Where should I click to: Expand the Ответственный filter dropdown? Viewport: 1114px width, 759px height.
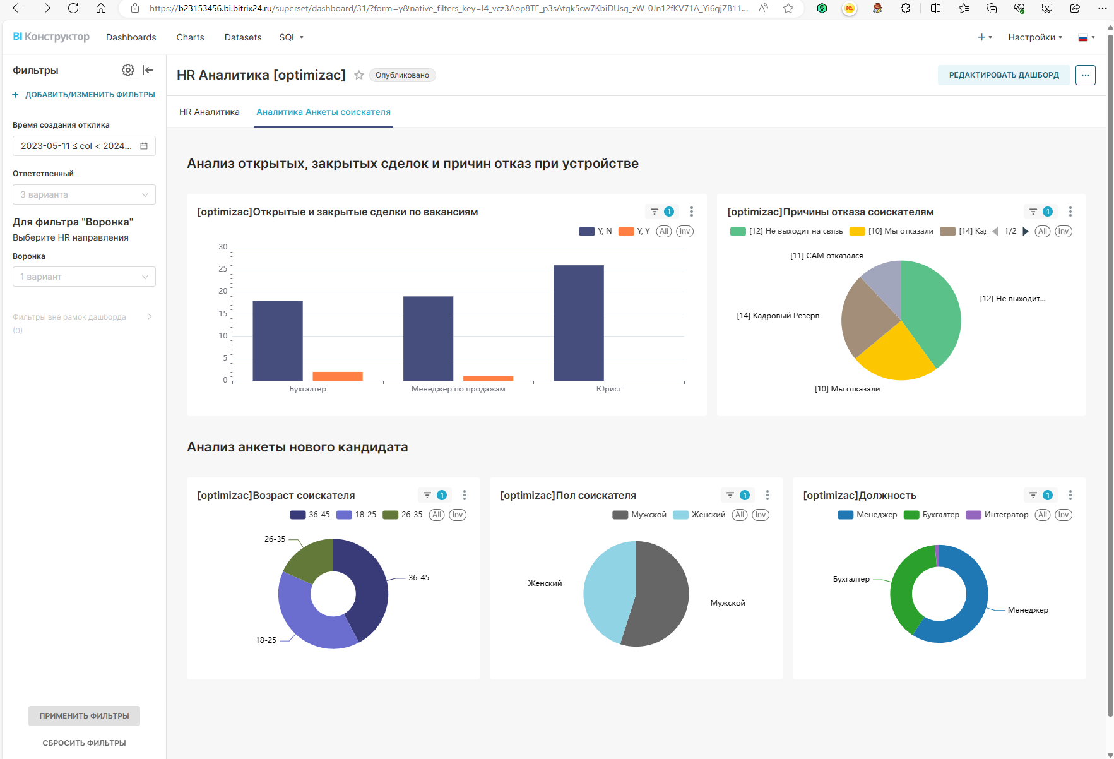[84, 194]
